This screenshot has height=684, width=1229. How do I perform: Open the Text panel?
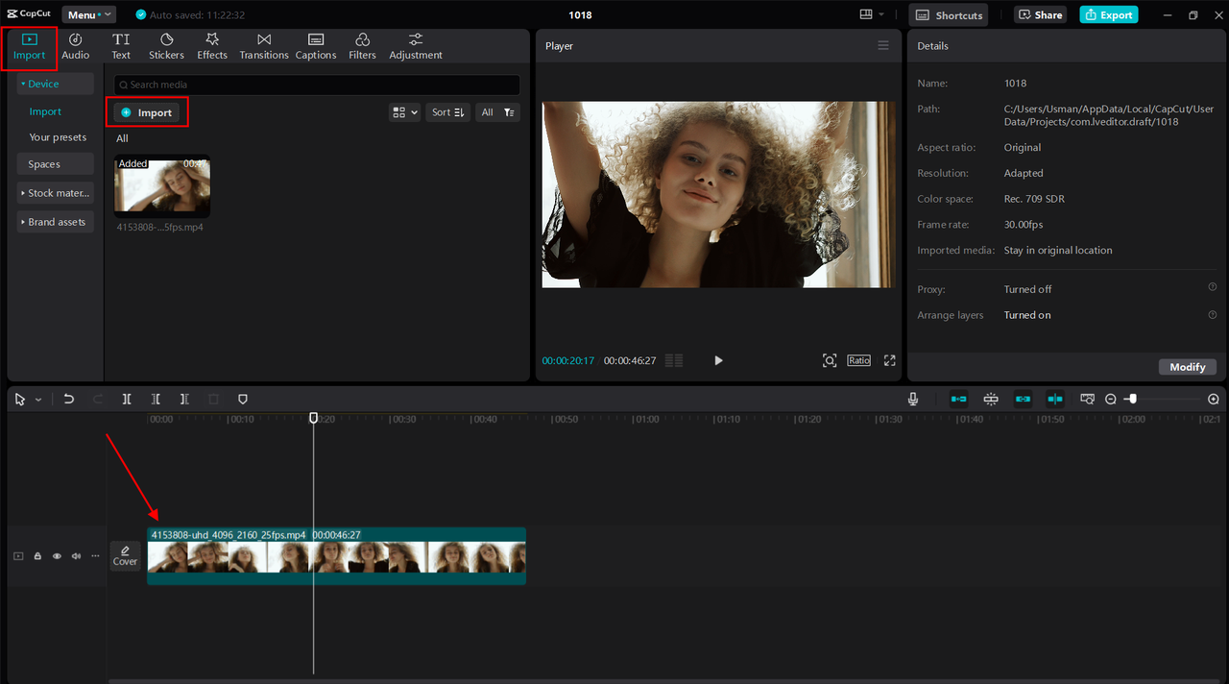coord(121,46)
